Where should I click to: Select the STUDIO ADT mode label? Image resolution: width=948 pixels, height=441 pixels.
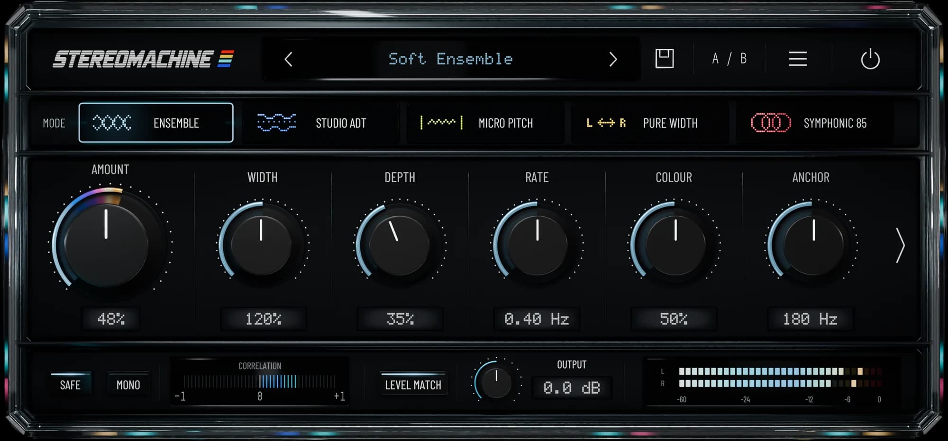341,123
